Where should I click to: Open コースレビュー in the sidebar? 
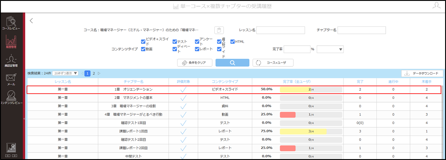(x=11, y=23)
